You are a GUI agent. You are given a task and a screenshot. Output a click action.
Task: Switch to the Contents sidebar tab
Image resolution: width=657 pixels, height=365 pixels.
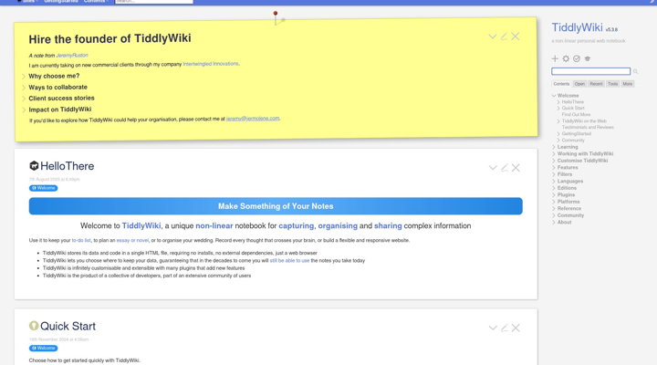[561, 84]
